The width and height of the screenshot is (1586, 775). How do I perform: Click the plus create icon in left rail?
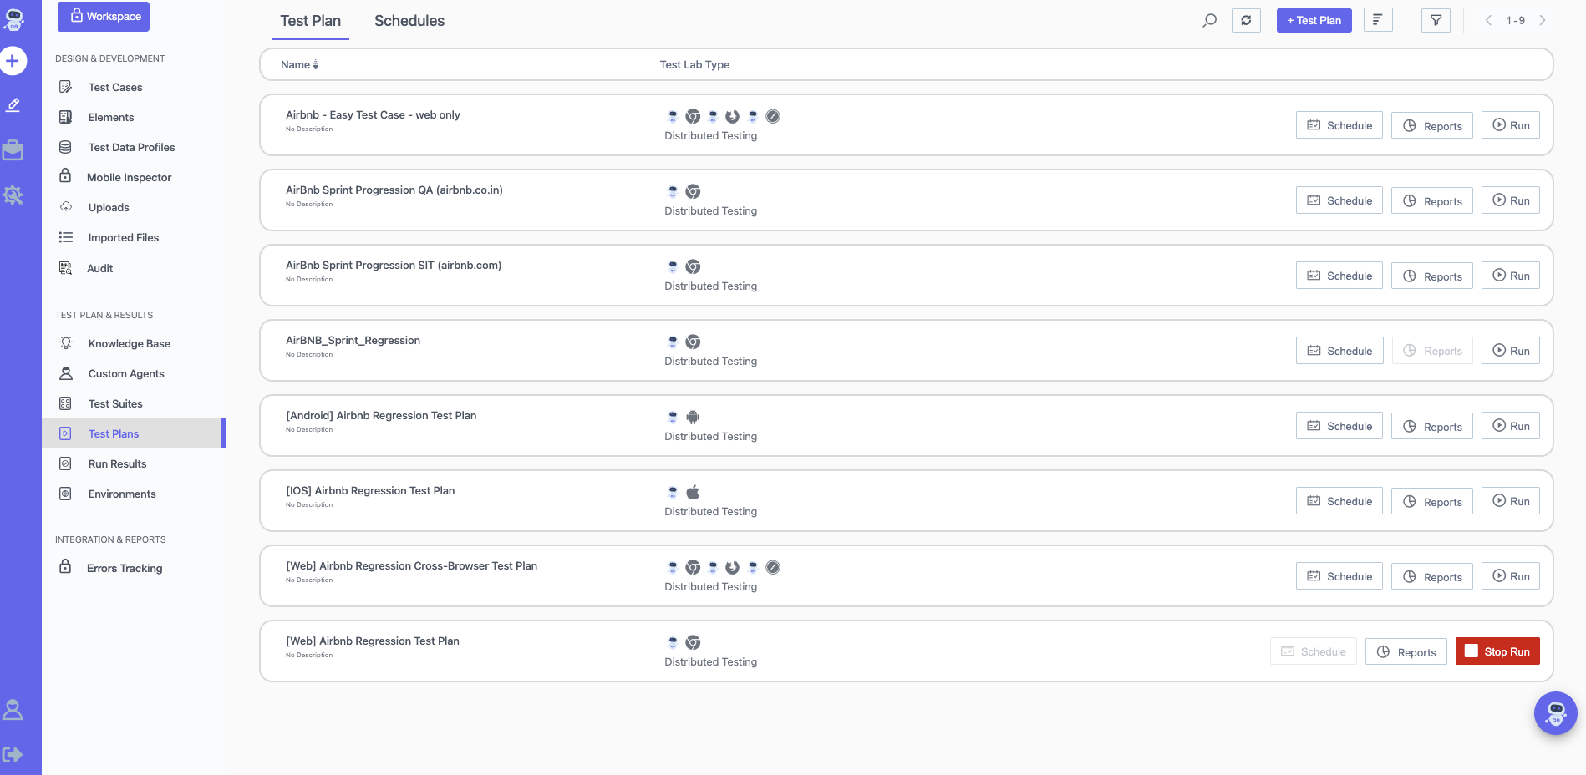[x=13, y=61]
